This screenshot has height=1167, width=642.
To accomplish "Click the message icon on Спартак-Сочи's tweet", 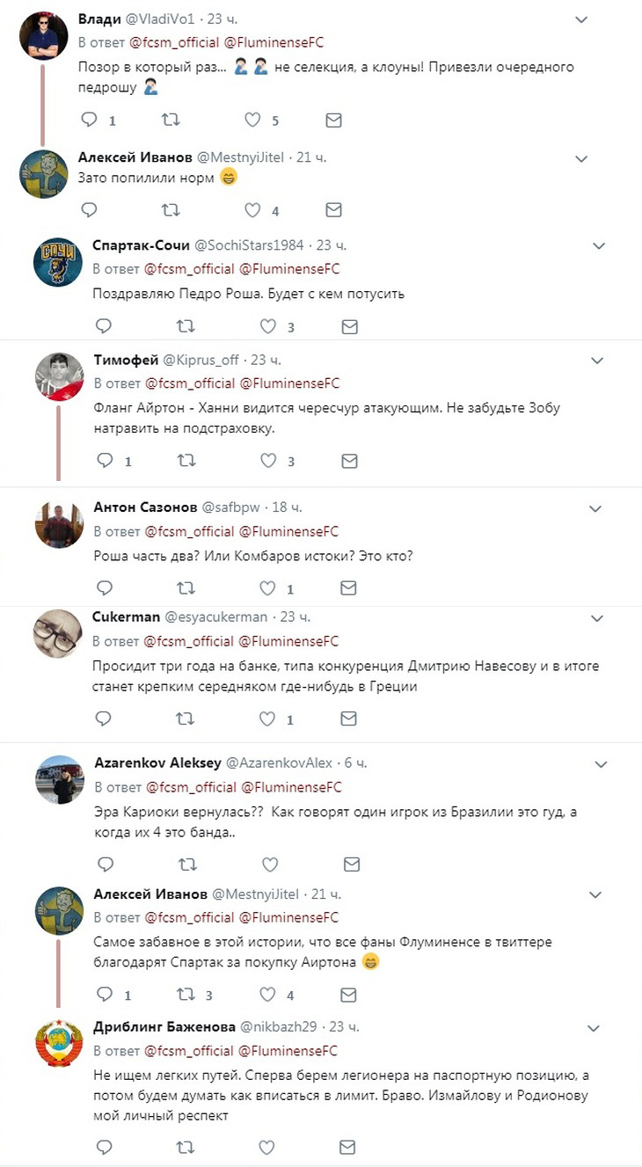I will pos(349,325).
